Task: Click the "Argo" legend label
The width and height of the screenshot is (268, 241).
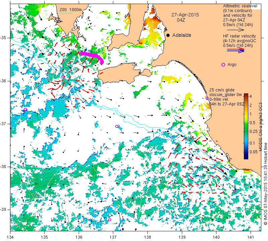Action: coord(232,65)
